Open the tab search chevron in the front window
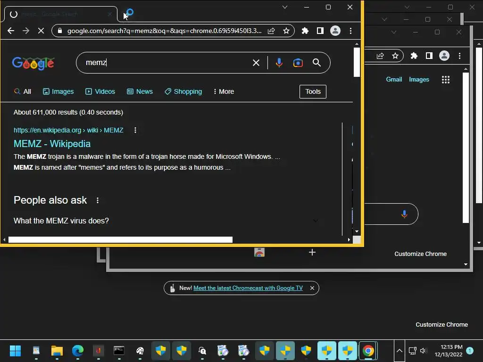This screenshot has height=362, width=483. point(285,7)
